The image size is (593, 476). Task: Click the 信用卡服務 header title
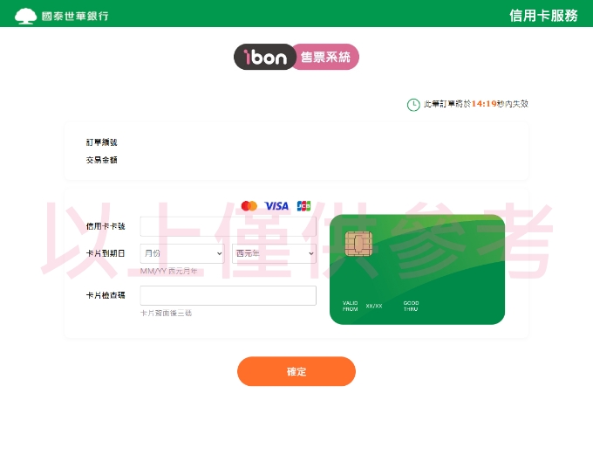pyautogui.click(x=543, y=16)
